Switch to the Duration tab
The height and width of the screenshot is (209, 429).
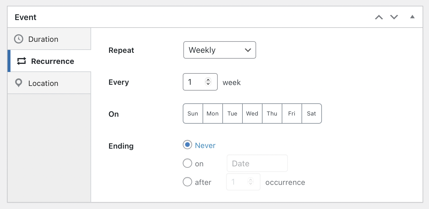click(43, 39)
